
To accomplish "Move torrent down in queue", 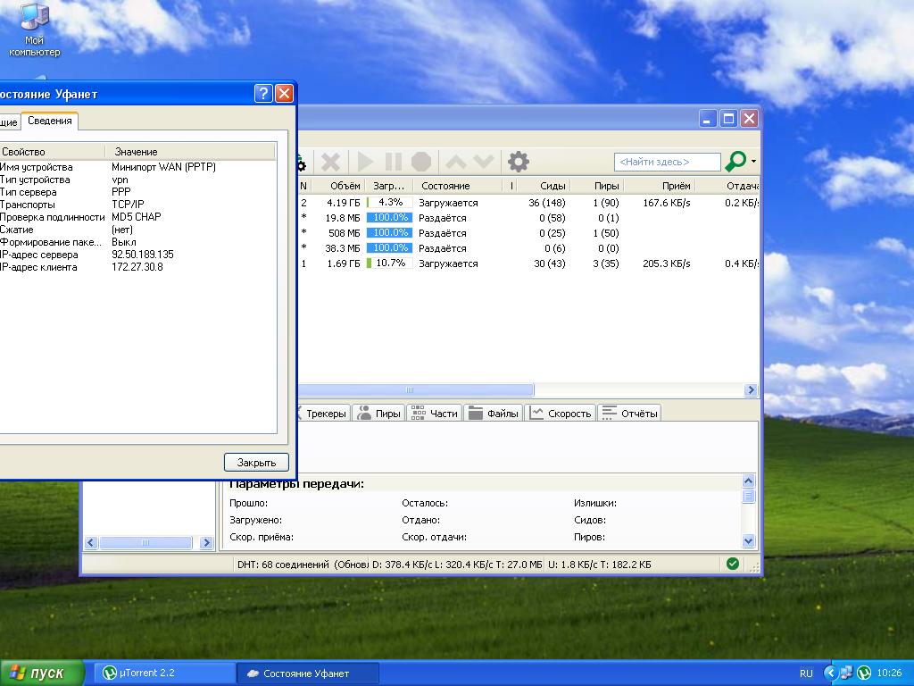I will point(484,162).
